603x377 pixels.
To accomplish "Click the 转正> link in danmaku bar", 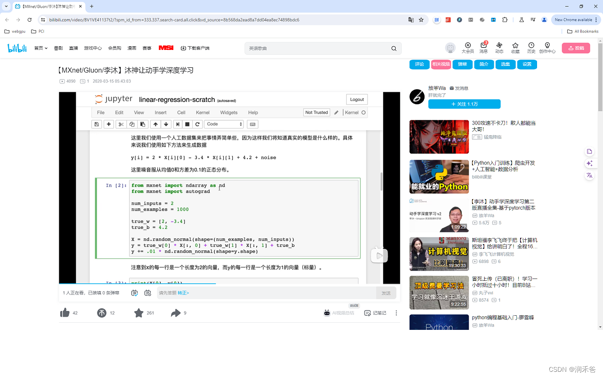I will [x=183, y=293].
